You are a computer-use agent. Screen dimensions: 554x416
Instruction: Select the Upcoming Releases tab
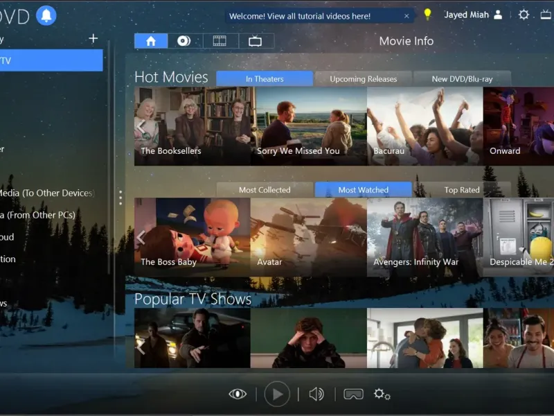(x=363, y=79)
